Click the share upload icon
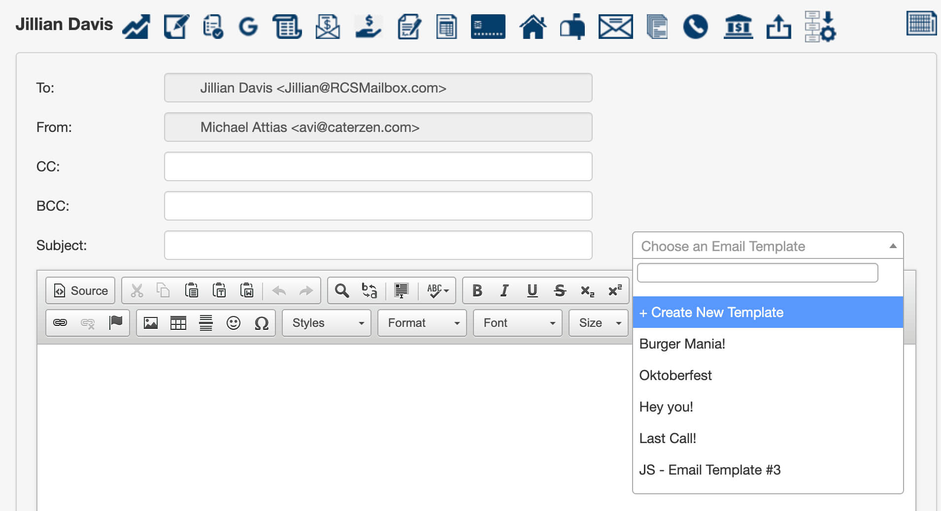The width and height of the screenshot is (941, 511). [x=778, y=26]
